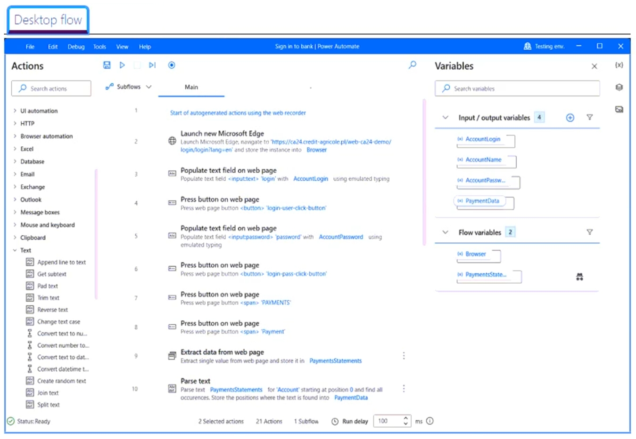The width and height of the screenshot is (636, 439).
Task: Click the Search variables field
Action: 517,88
